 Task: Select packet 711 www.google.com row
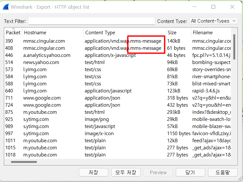click(x=118, y=98)
